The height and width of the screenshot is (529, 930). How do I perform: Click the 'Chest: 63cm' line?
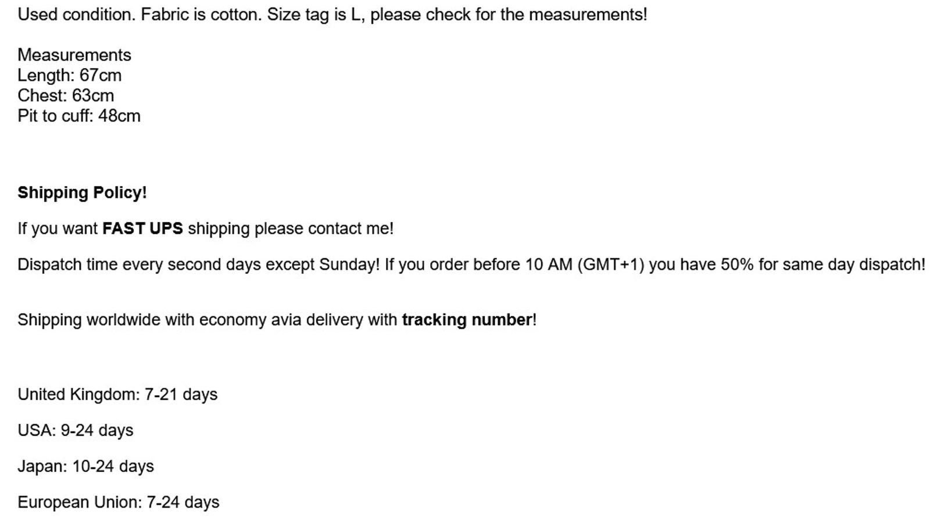66,96
